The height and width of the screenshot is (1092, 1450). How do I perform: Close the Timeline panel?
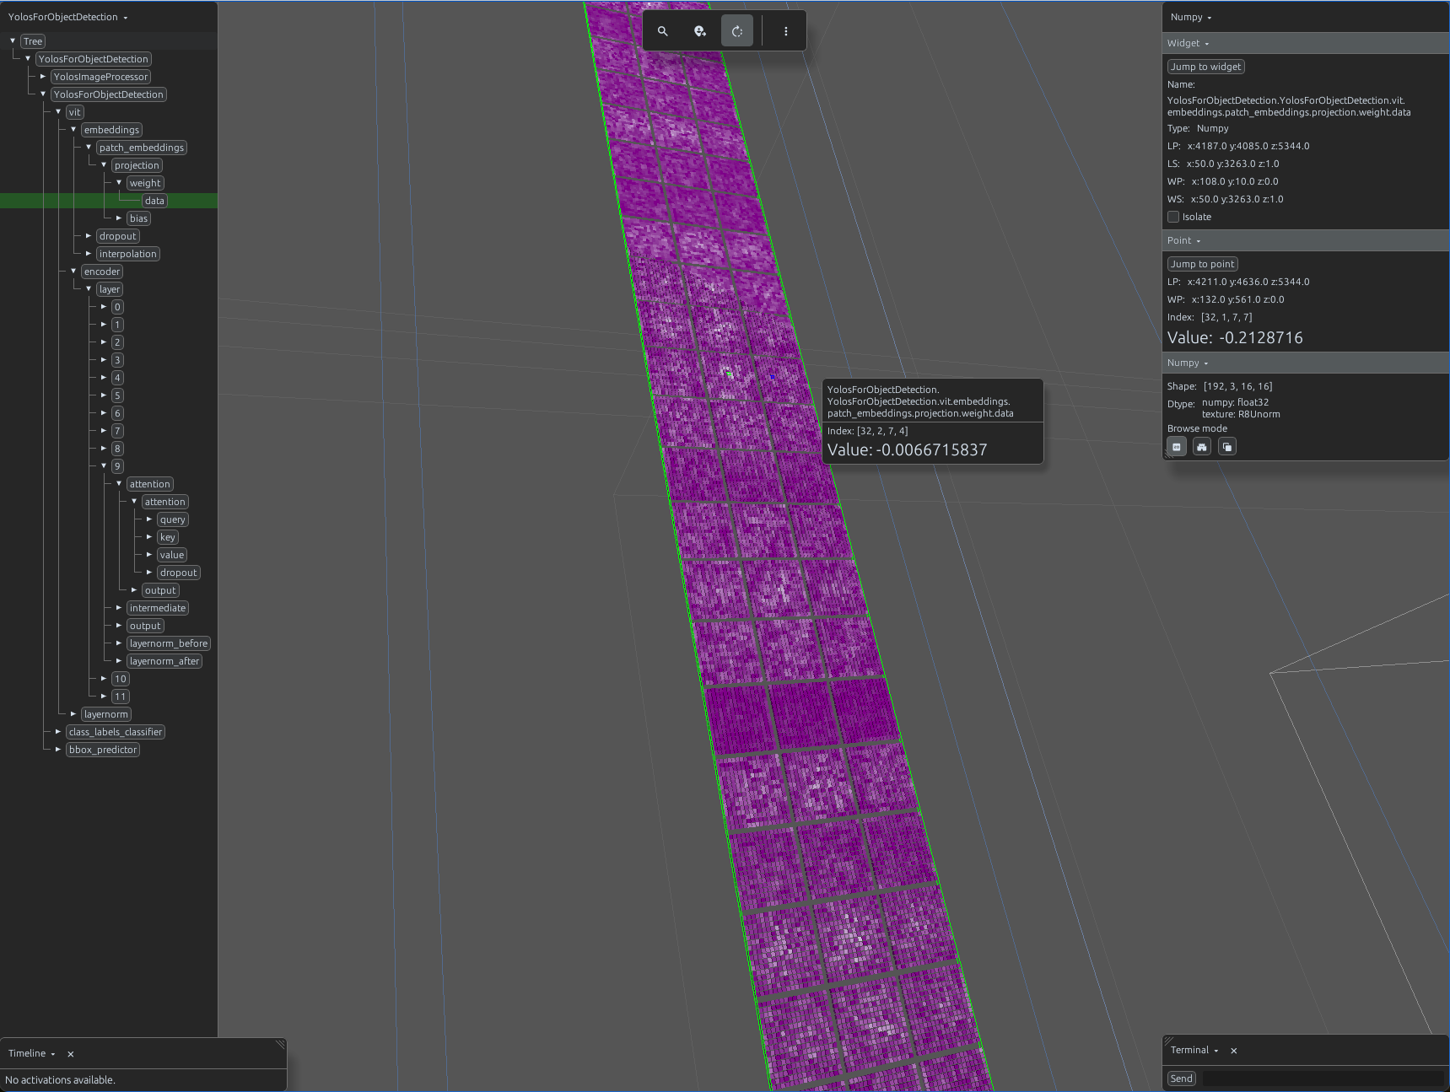coord(71,1054)
